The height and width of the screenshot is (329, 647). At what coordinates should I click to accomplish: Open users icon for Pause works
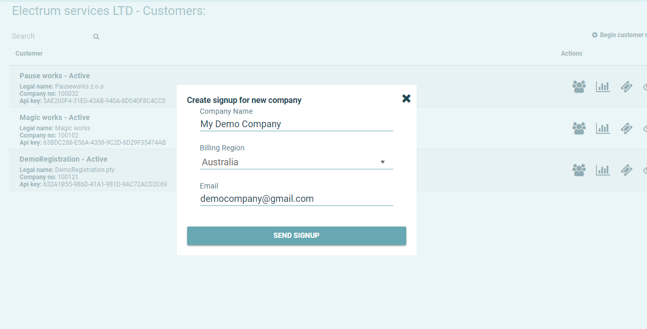coord(579,86)
